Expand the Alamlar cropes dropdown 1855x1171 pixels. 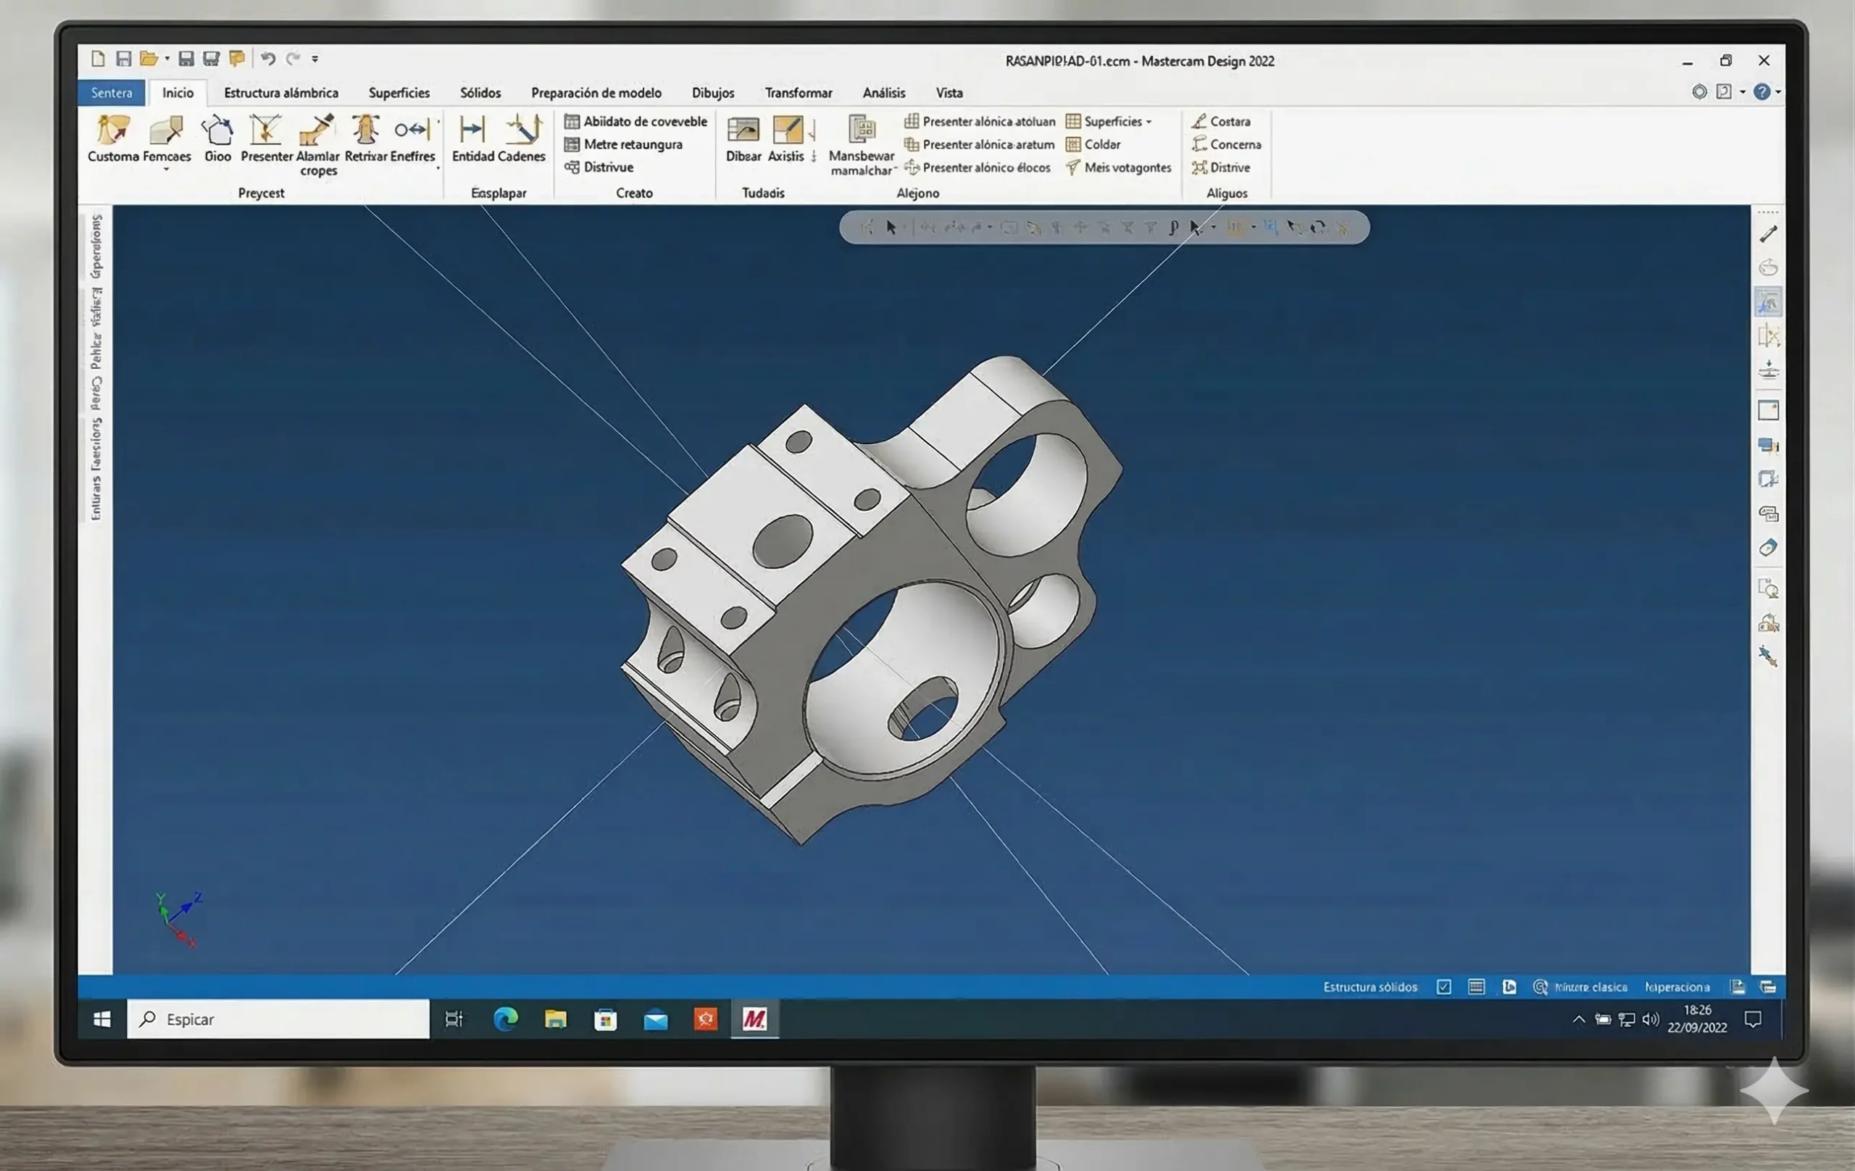pos(317,146)
